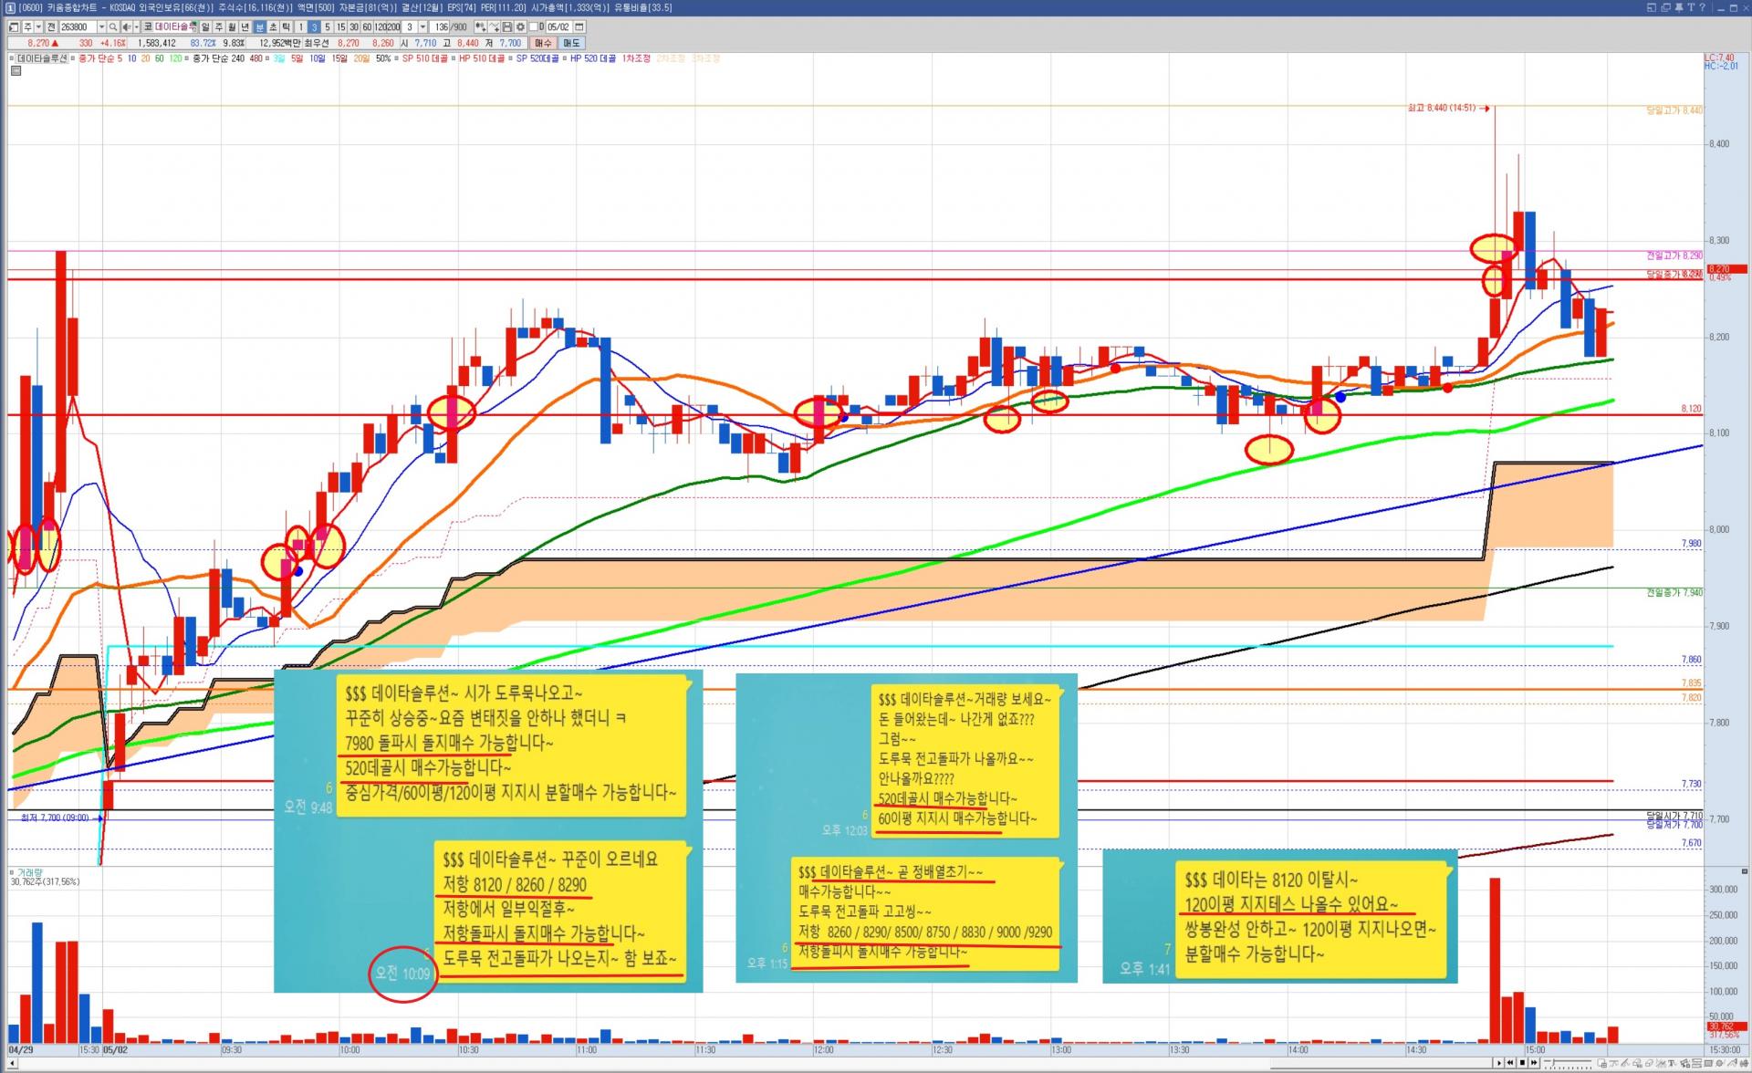Viewport: 1752px width, 1073px height.
Task: Click the stock search magnifier icon
Action: (113, 27)
